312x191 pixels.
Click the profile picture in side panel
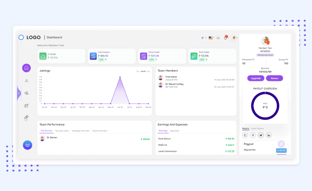coord(265,41)
